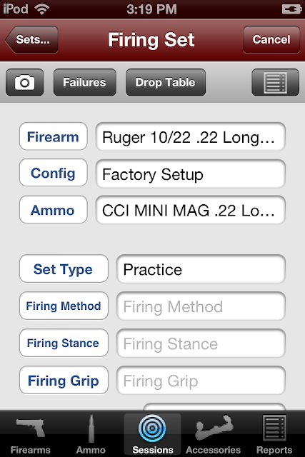The height and width of the screenshot is (457, 305).
Task: Tap the Firing Grip label button
Action: [64, 381]
